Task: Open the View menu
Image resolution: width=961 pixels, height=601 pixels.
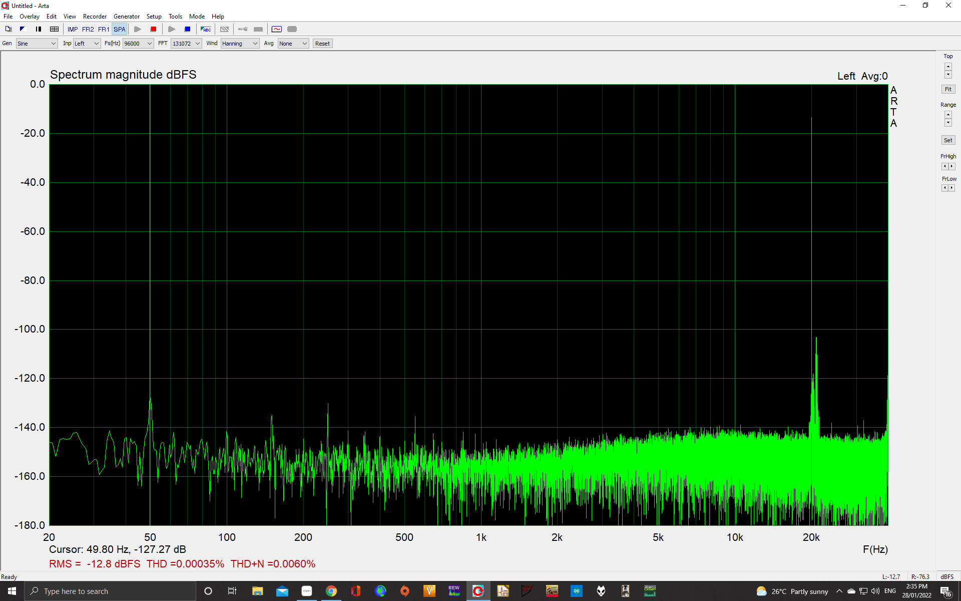Action: (x=70, y=17)
